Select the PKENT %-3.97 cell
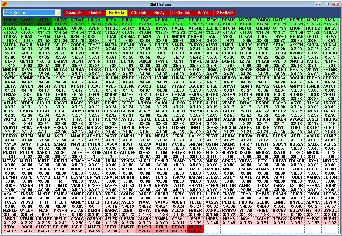 click(330, 221)
